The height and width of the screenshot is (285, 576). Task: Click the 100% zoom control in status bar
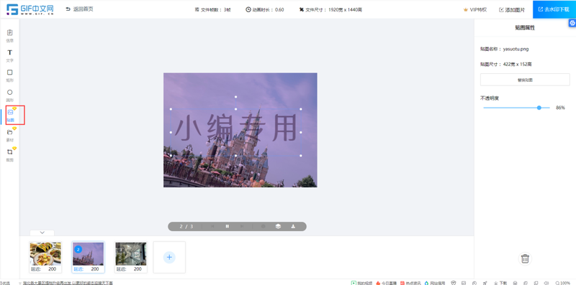point(563,283)
